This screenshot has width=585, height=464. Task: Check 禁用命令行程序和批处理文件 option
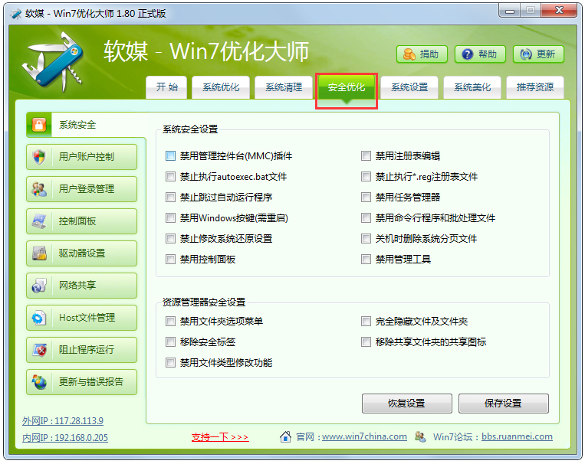(366, 217)
